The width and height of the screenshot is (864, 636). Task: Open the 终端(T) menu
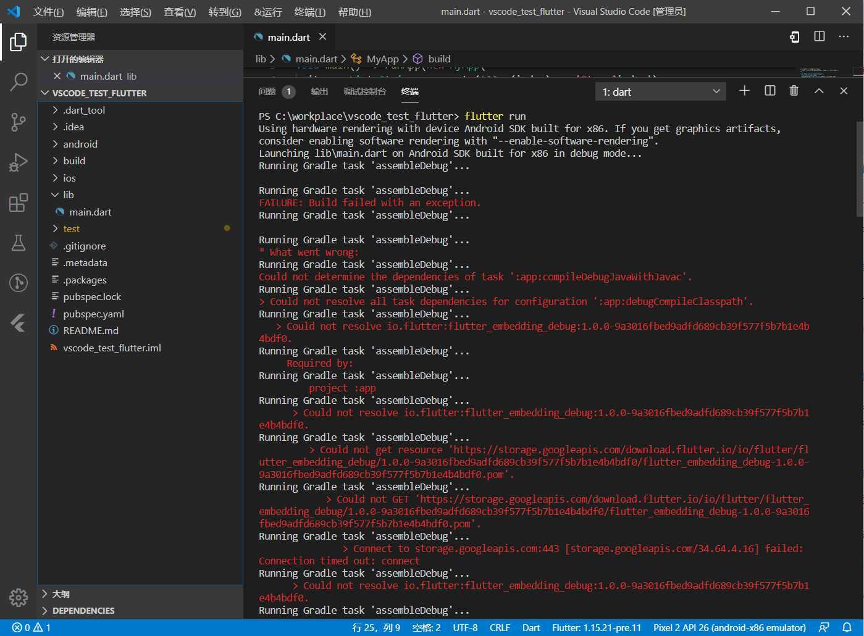[x=310, y=12]
